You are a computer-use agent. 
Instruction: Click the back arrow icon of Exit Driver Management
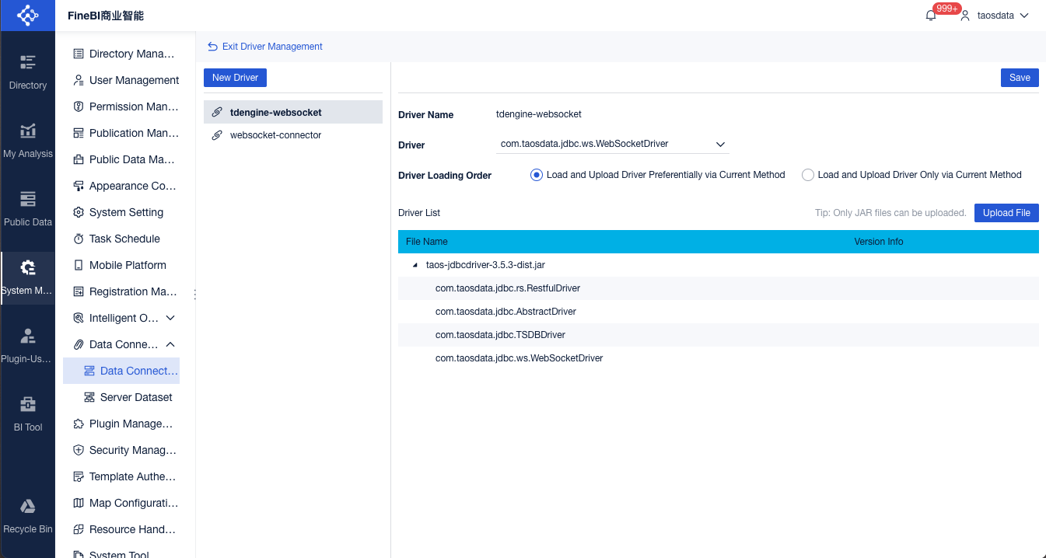coord(212,47)
